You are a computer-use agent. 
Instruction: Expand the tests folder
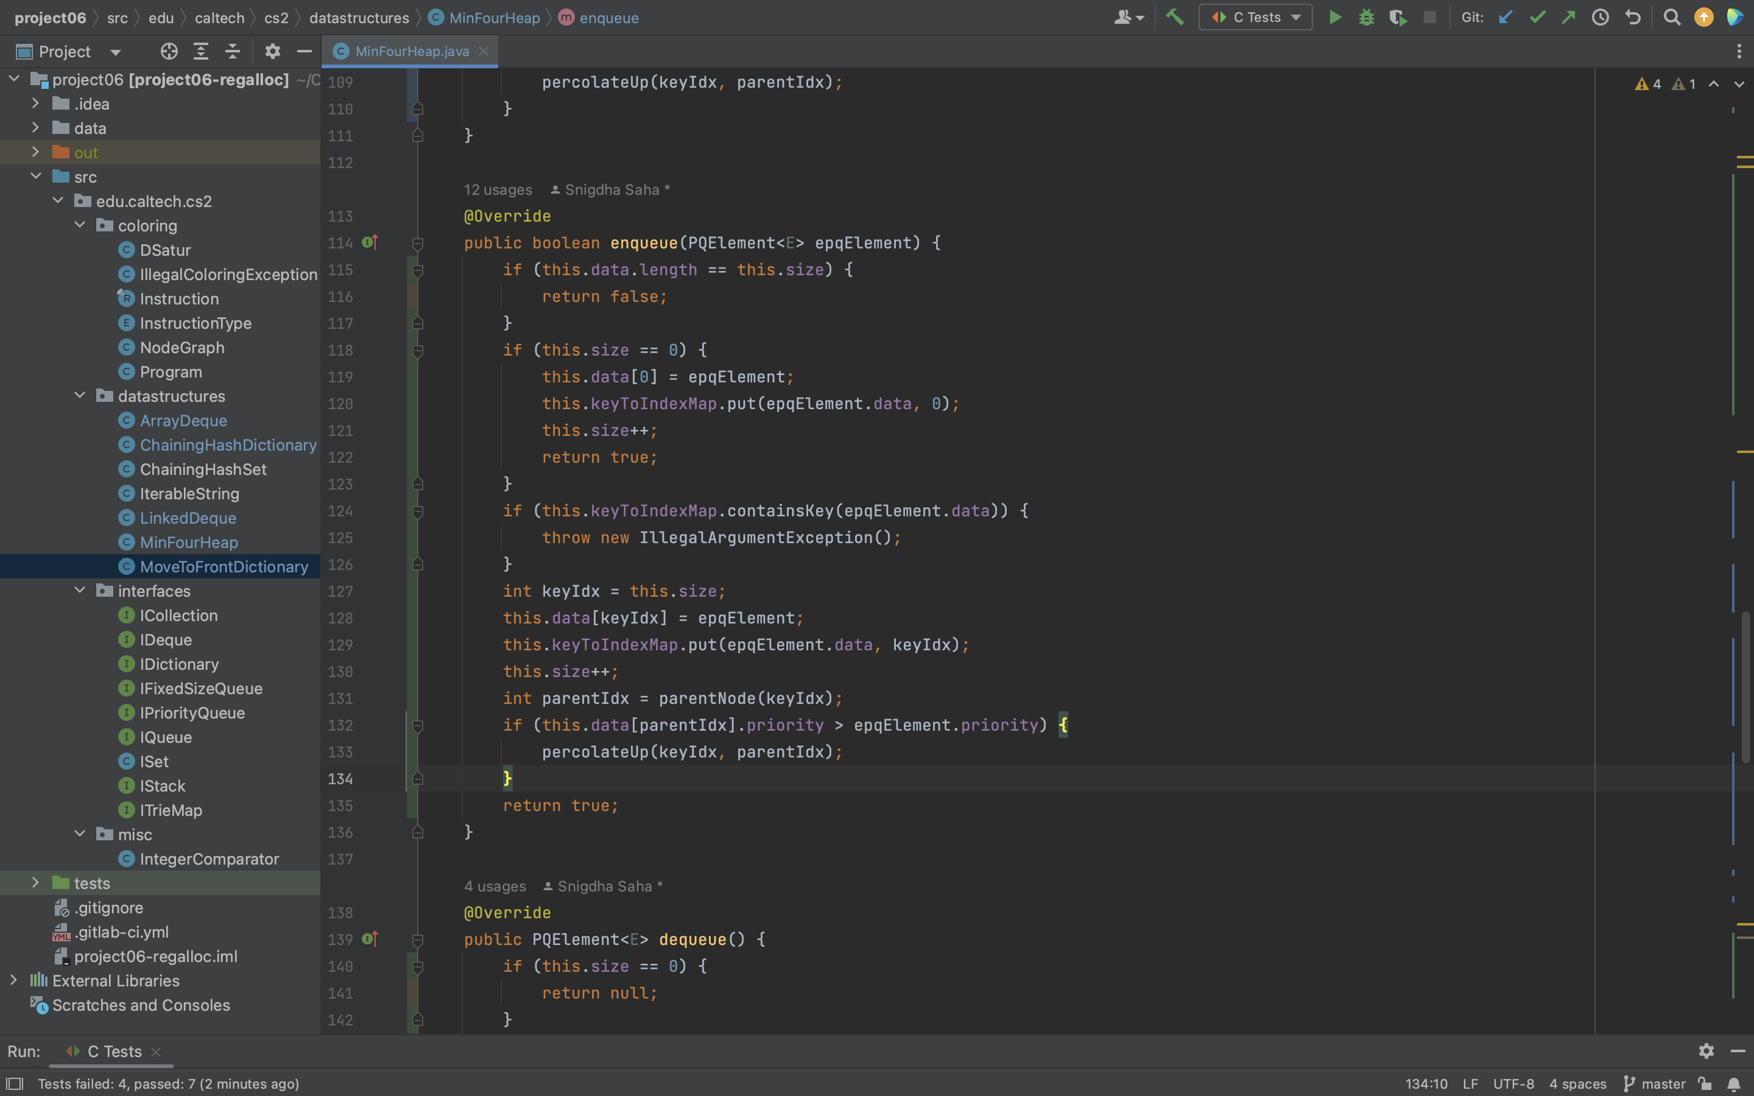click(35, 883)
